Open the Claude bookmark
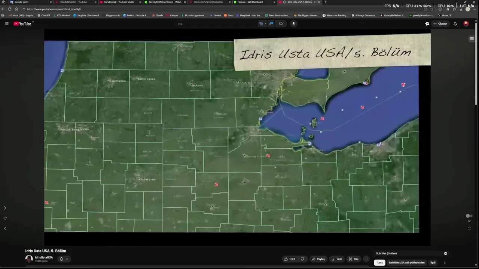479x269 pixels. 158,15
